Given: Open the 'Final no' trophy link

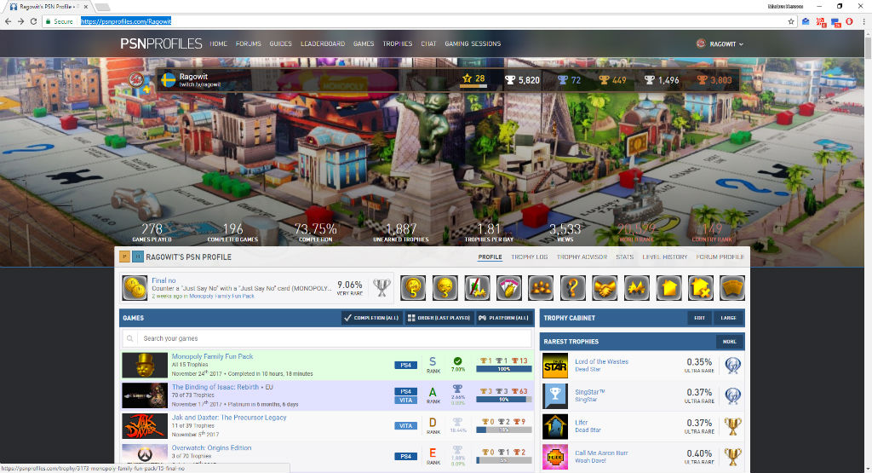Looking at the screenshot, I should pyautogui.click(x=163, y=280).
